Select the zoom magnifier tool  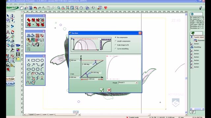(x=59, y=8)
